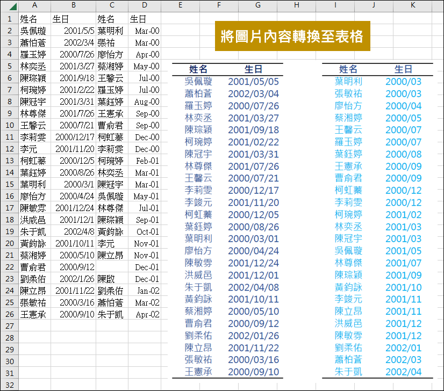
Task: Click 2002/04 in the right picture table
Action: pos(404,372)
